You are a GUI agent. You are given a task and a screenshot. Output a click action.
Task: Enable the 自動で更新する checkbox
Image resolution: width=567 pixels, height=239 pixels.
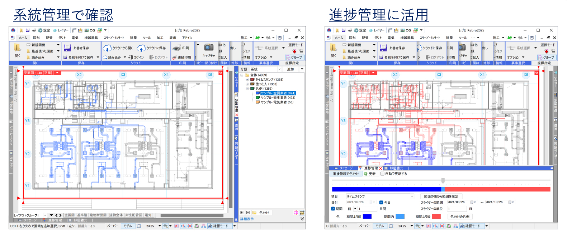click(382, 174)
